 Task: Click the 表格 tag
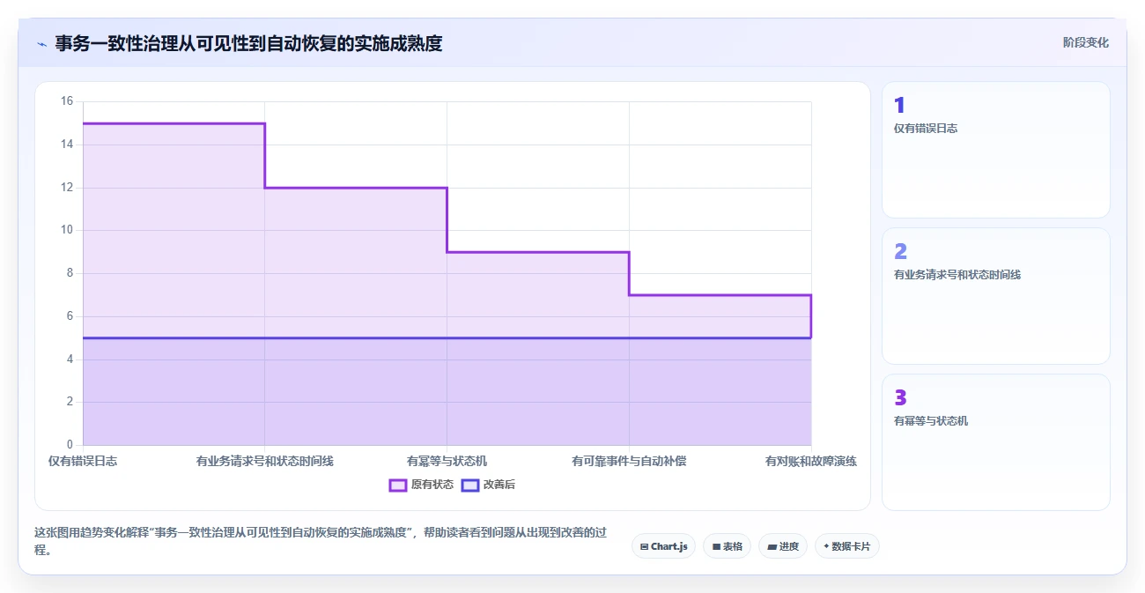tap(727, 546)
